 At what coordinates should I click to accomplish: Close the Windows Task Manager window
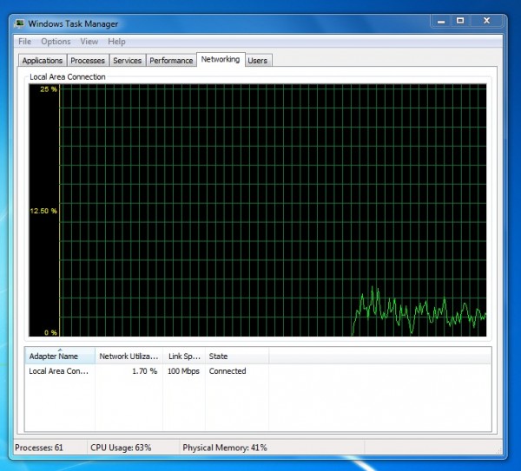pos(487,21)
